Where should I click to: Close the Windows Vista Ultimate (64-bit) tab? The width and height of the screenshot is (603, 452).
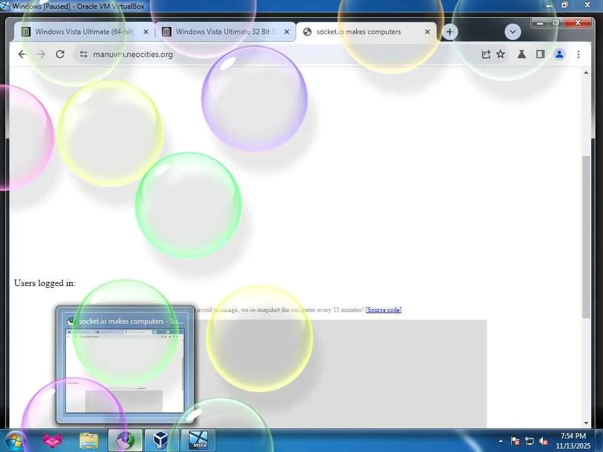[x=146, y=32]
